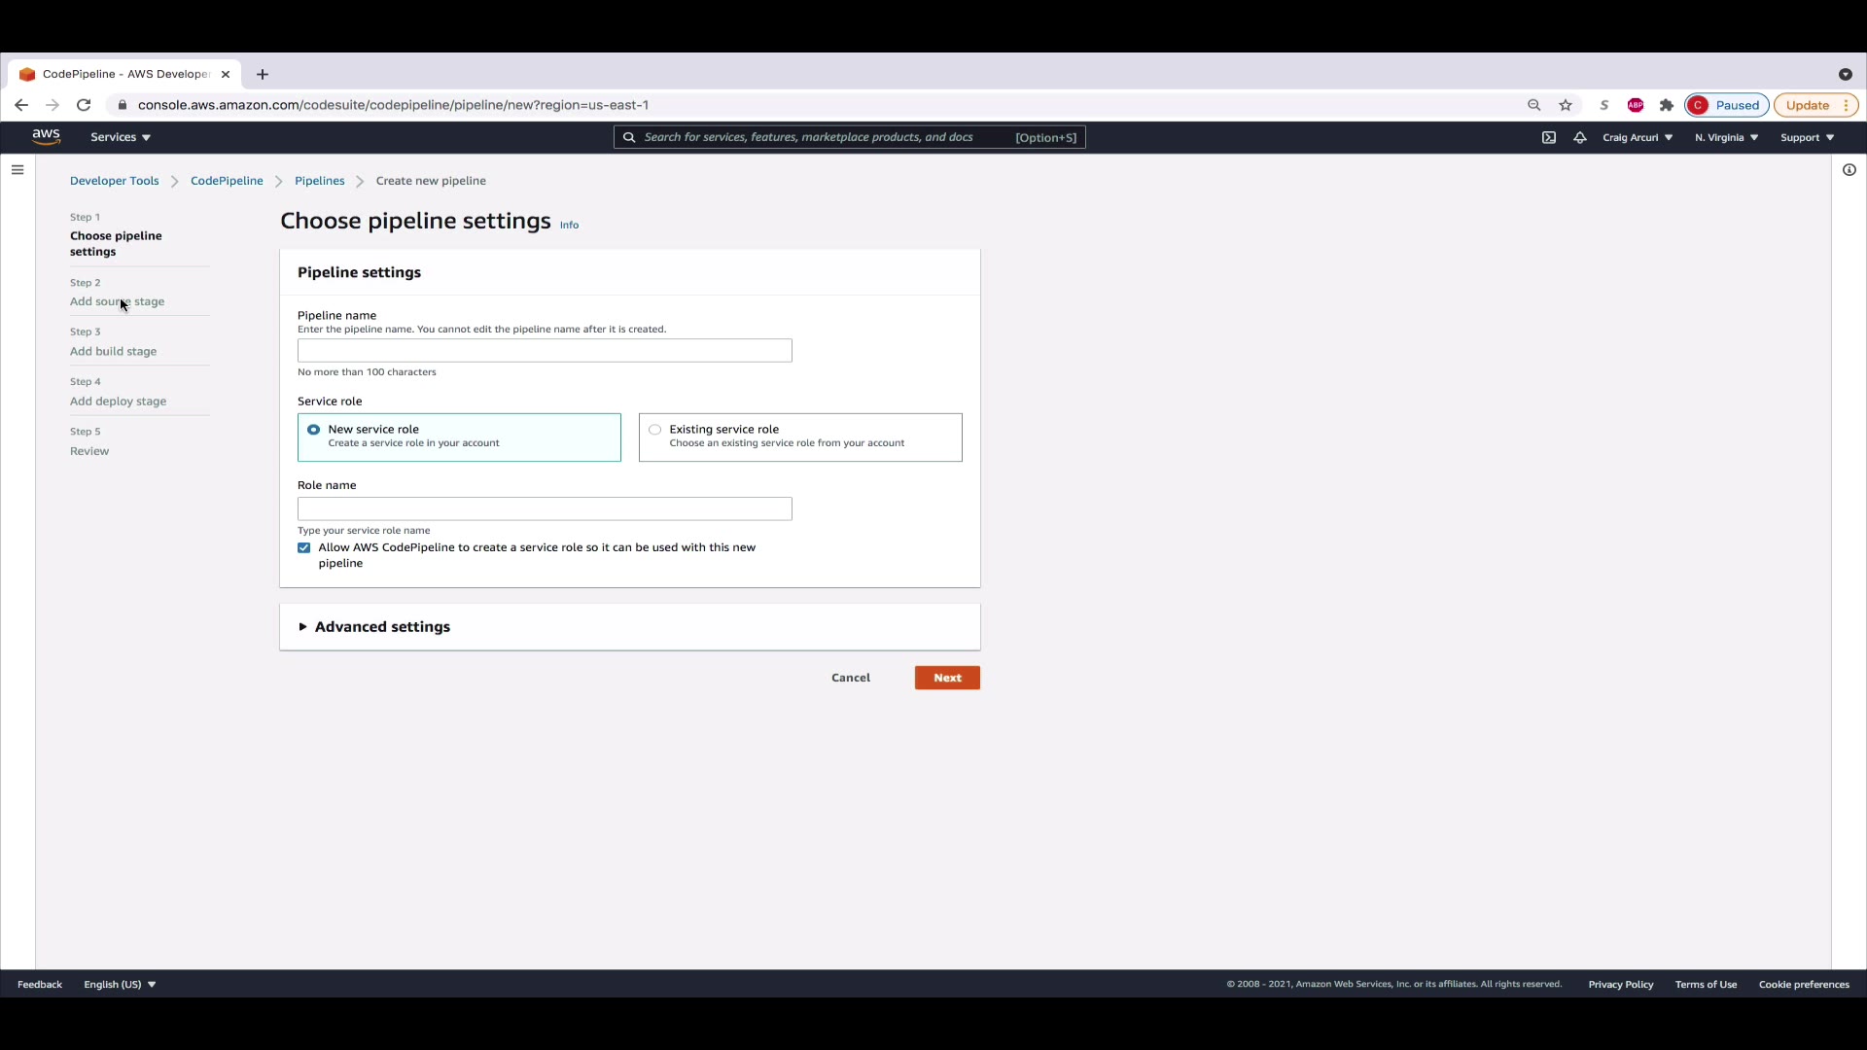Screen dimensions: 1867x1050
Task: Open the info panel icon at right edge
Action: tap(1849, 170)
